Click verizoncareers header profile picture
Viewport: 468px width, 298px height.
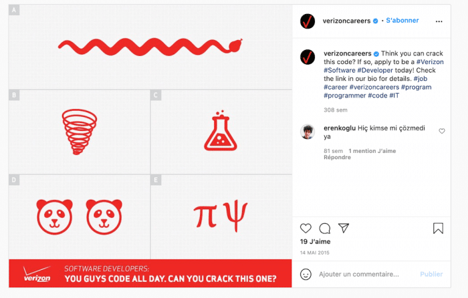pyautogui.click(x=308, y=21)
